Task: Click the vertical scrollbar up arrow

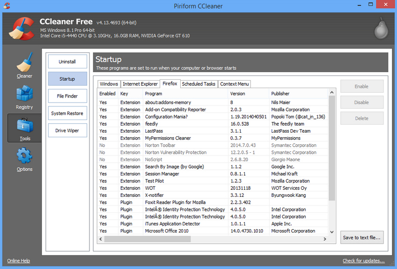Action: pos(332,92)
